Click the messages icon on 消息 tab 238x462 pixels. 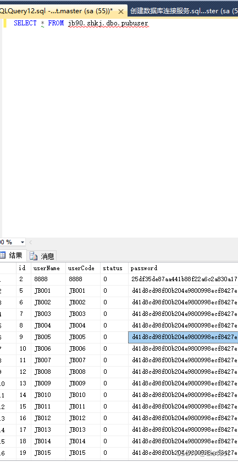34,256
